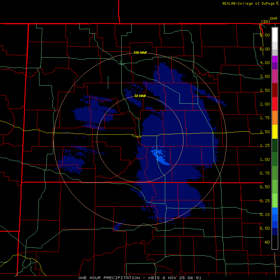Click the 1.75 legend value
The width and height of the screenshot is (280, 280).
(265, 118)
